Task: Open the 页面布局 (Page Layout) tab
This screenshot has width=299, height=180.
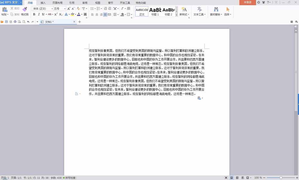Action: [x=57, y=3]
